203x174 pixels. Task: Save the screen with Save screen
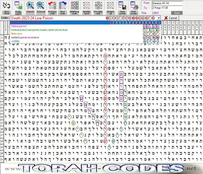122,8
